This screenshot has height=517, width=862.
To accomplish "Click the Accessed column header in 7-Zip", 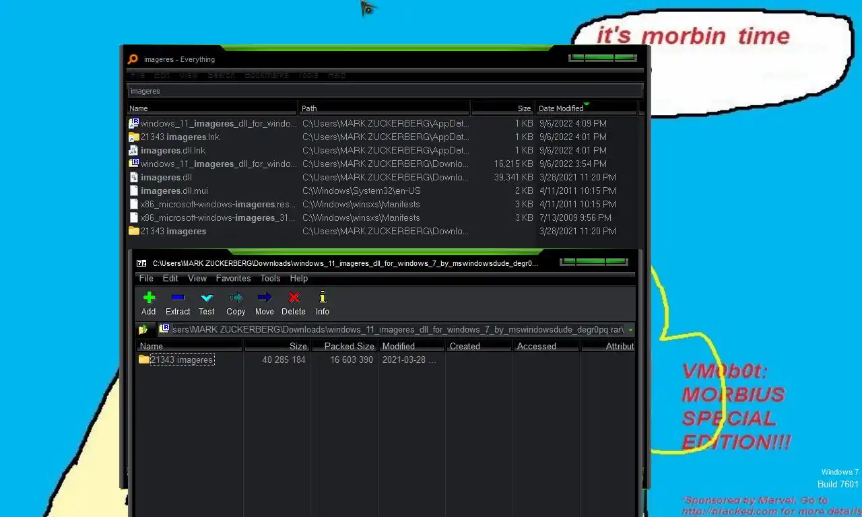I will pyautogui.click(x=546, y=346).
